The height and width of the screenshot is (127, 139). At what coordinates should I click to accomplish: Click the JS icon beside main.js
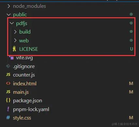coord(8,92)
